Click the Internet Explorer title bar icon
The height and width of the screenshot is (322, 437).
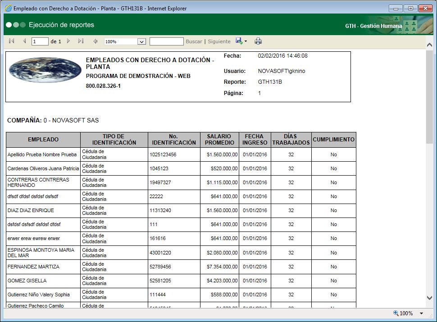point(9,9)
